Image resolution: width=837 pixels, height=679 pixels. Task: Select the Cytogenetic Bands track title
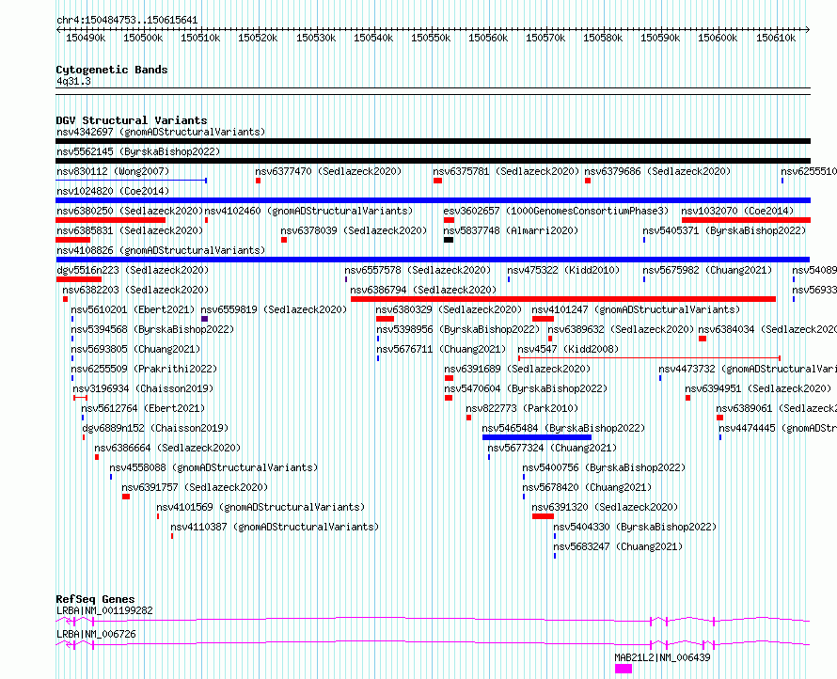pos(112,70)
